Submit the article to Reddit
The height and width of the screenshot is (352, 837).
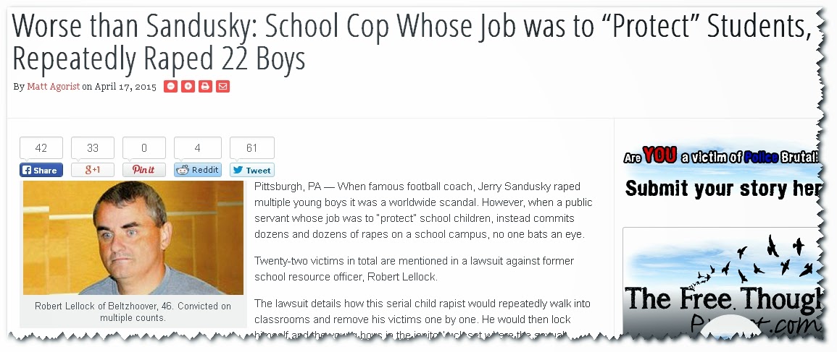coord(198,170)
